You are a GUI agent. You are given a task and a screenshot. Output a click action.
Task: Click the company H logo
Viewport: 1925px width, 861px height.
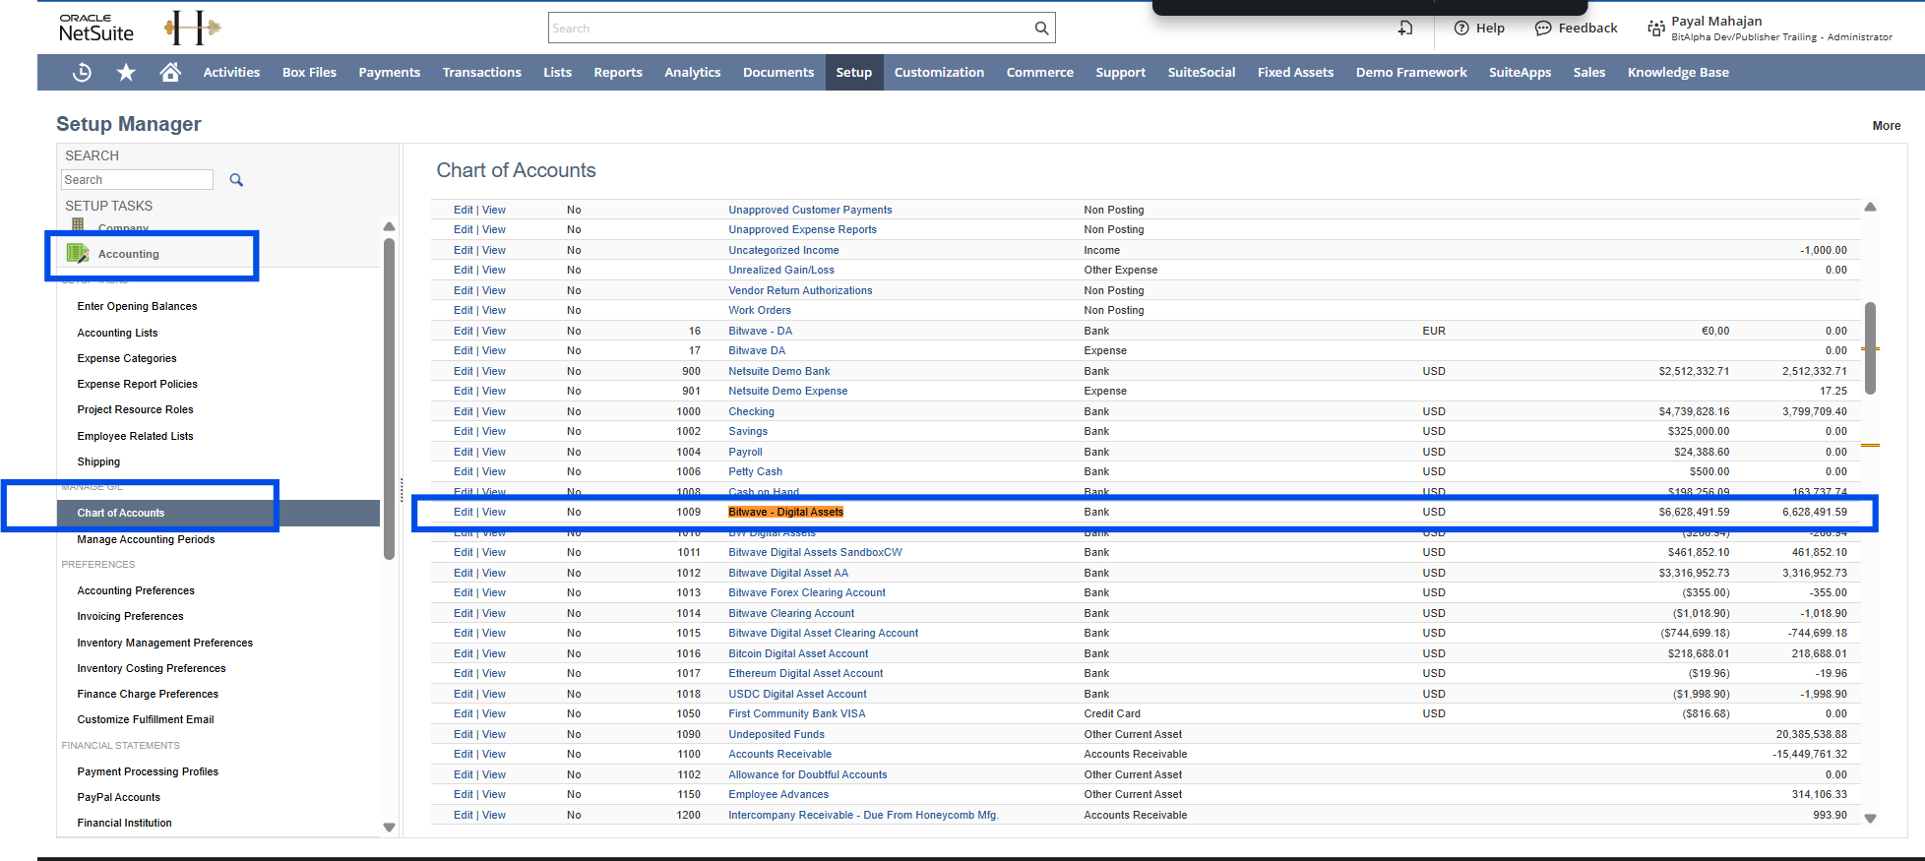point(193,28)
